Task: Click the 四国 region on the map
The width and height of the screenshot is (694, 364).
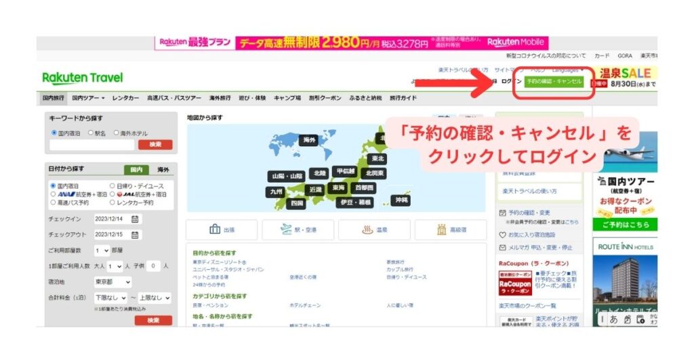Action: coord(297,203)
